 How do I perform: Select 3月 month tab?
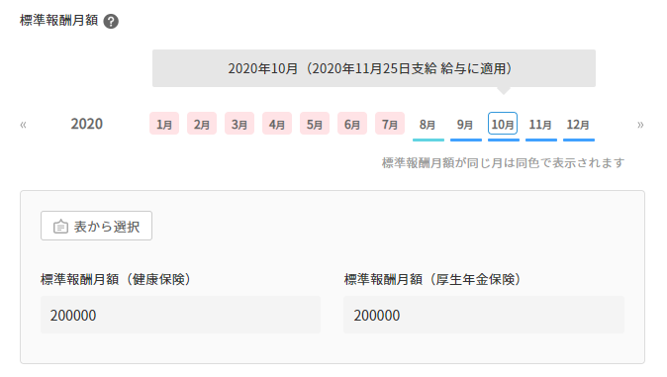pyautogui.click(x=239, y=124)
